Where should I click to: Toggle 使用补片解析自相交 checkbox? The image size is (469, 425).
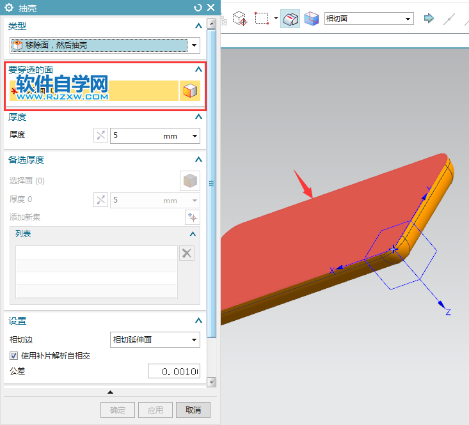tap(13, 355)
